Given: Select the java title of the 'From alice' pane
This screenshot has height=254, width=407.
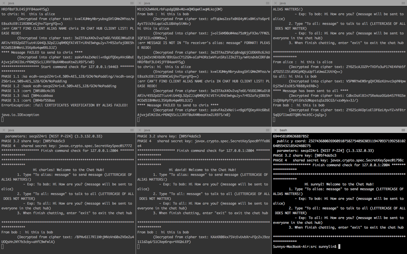Looking at the screenshot, I should pyautogui.click(x=283, y=3).
